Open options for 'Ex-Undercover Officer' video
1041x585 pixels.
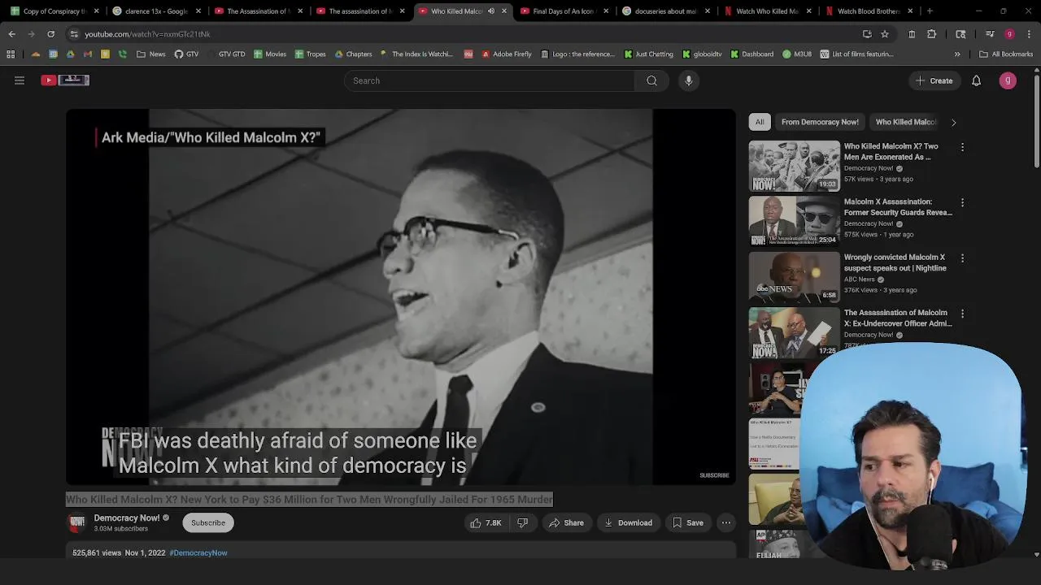[962, 313]
